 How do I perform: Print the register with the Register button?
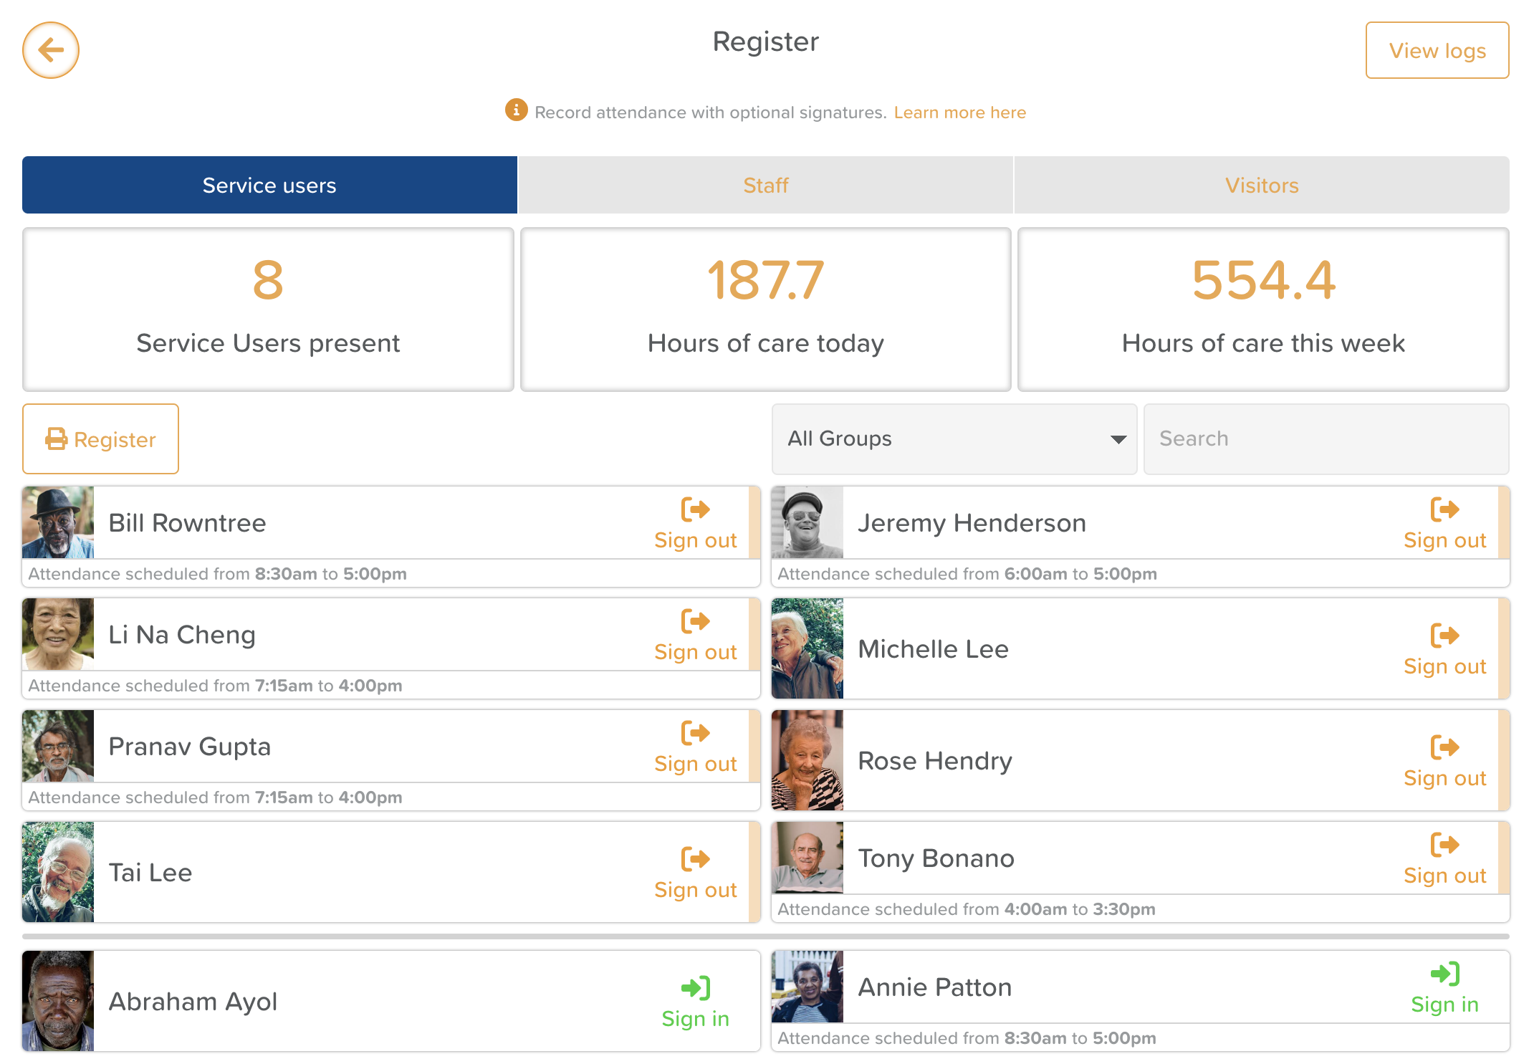100,439
